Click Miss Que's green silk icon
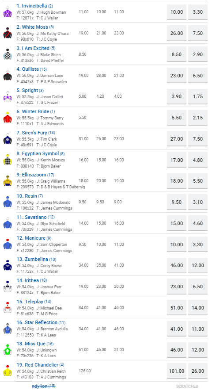This screenshot has width=212, height=390. [8, 350]
